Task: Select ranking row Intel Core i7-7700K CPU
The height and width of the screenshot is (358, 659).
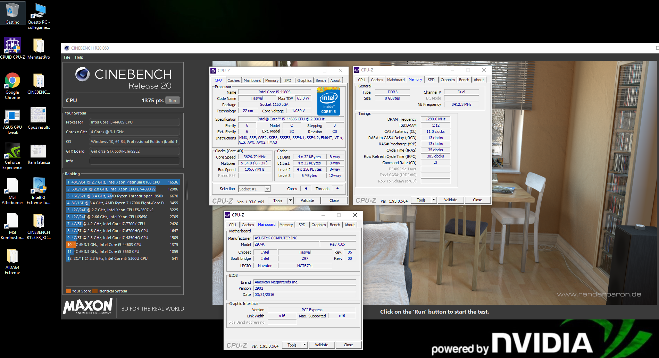Action: (123, 224)
